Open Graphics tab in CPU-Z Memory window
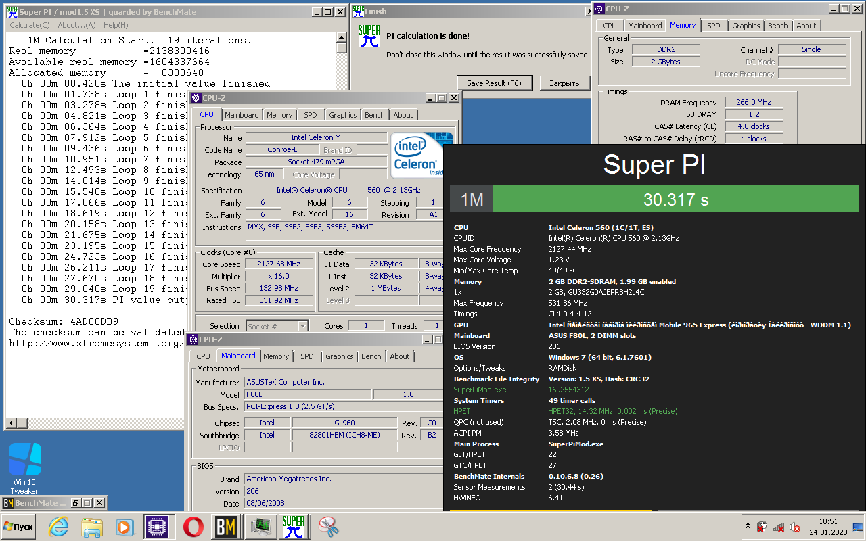This screenshot has height=541, width=866. [x=746, y=26]
